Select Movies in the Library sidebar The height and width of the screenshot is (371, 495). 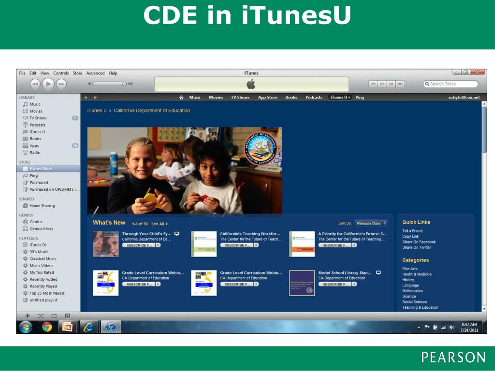[x=36, y=111]
